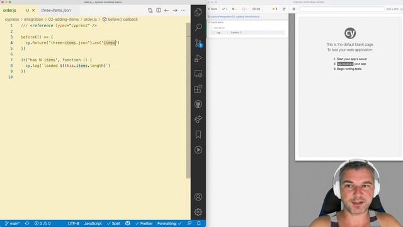Click the cypress breadcrumb segment

pos(12,20)
